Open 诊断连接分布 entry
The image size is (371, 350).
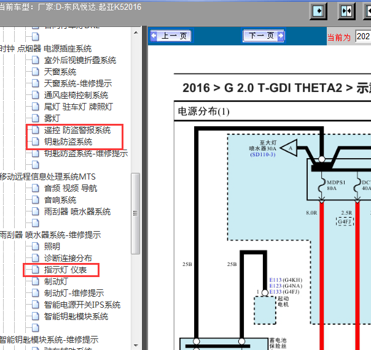68,258
